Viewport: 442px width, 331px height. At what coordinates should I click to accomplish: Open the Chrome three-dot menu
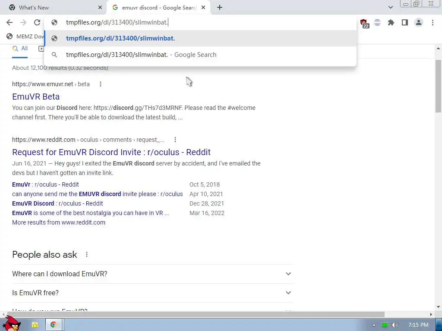(433, 22)
